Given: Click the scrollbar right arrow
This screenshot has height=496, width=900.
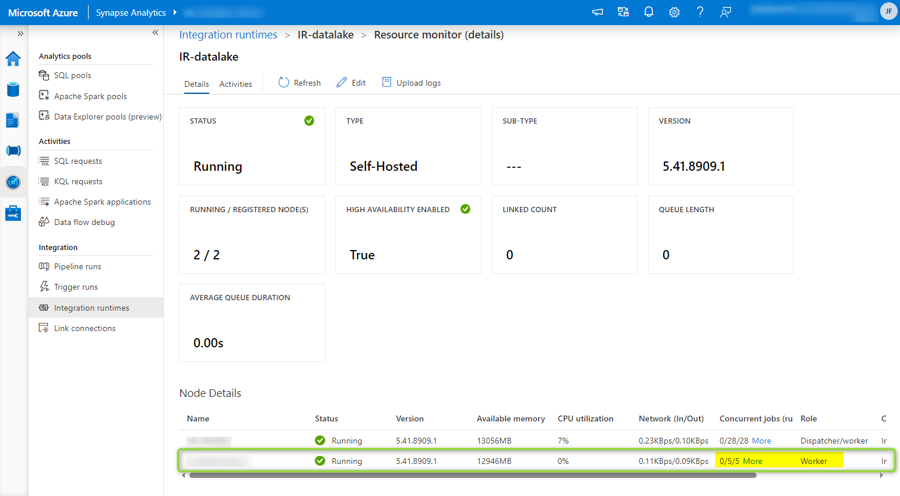Looking at the screenshot, I should tap(881, 475).
